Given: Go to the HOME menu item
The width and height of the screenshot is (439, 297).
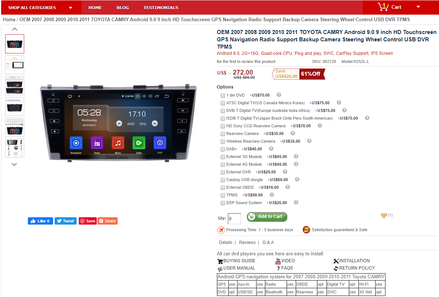Looking at the screenshot, I should click(x=95, y=8).
